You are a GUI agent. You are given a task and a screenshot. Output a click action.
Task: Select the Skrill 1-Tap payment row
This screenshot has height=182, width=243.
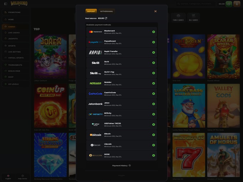(121, 73)
